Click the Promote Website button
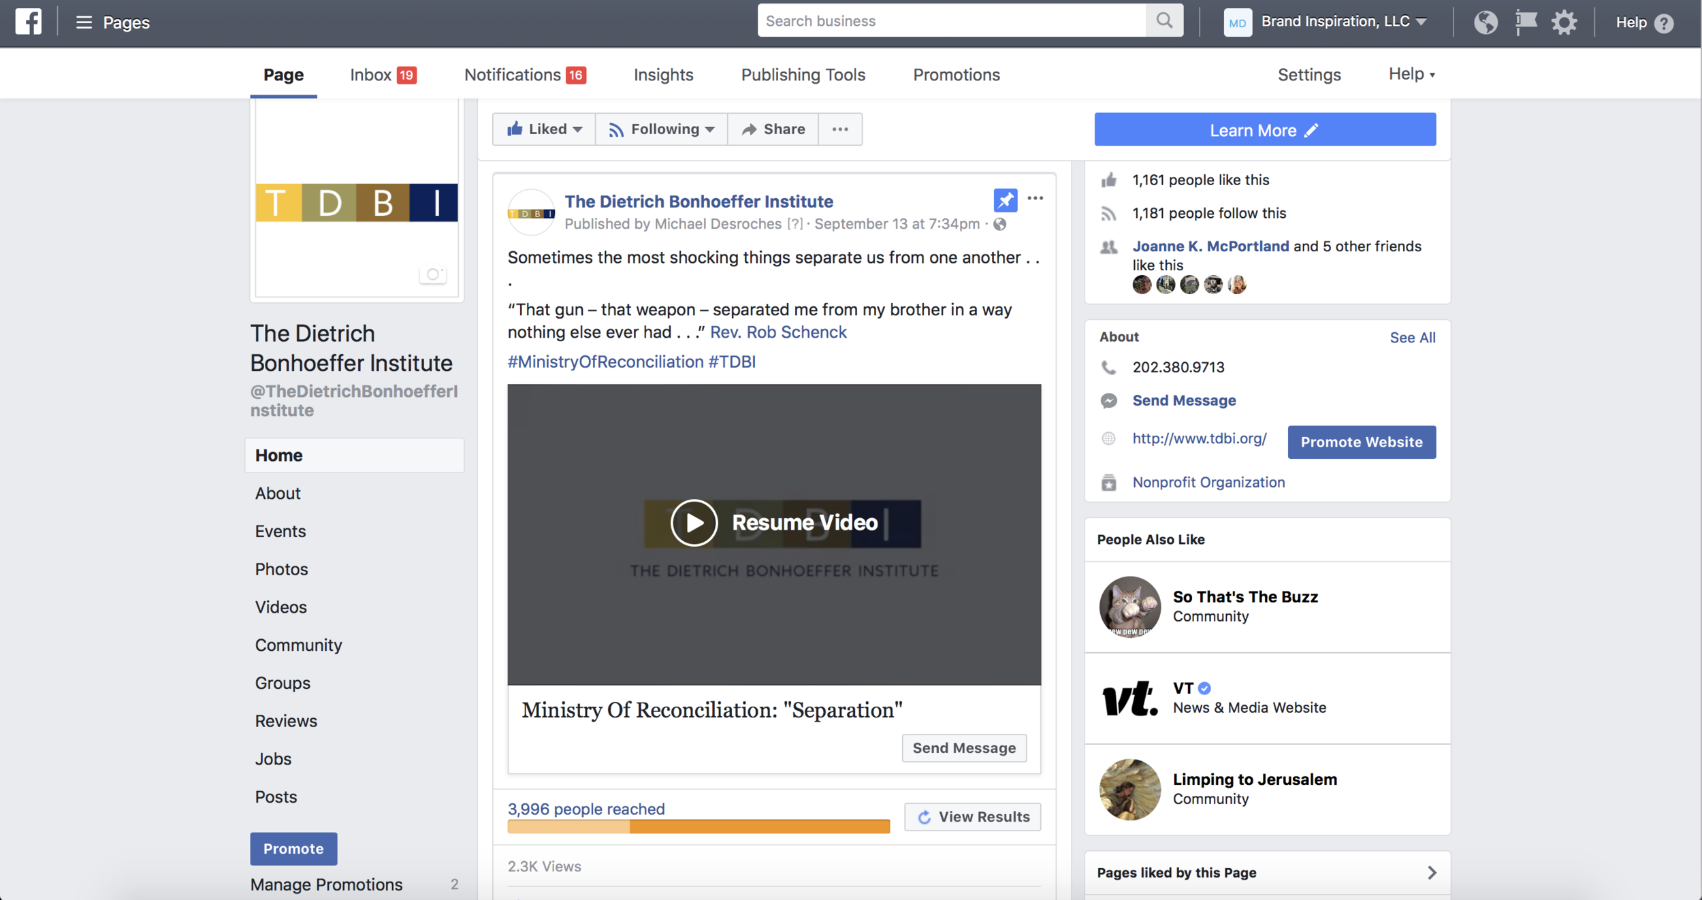This screenshot has height=900, width=1702. [x=1362, y=443]
